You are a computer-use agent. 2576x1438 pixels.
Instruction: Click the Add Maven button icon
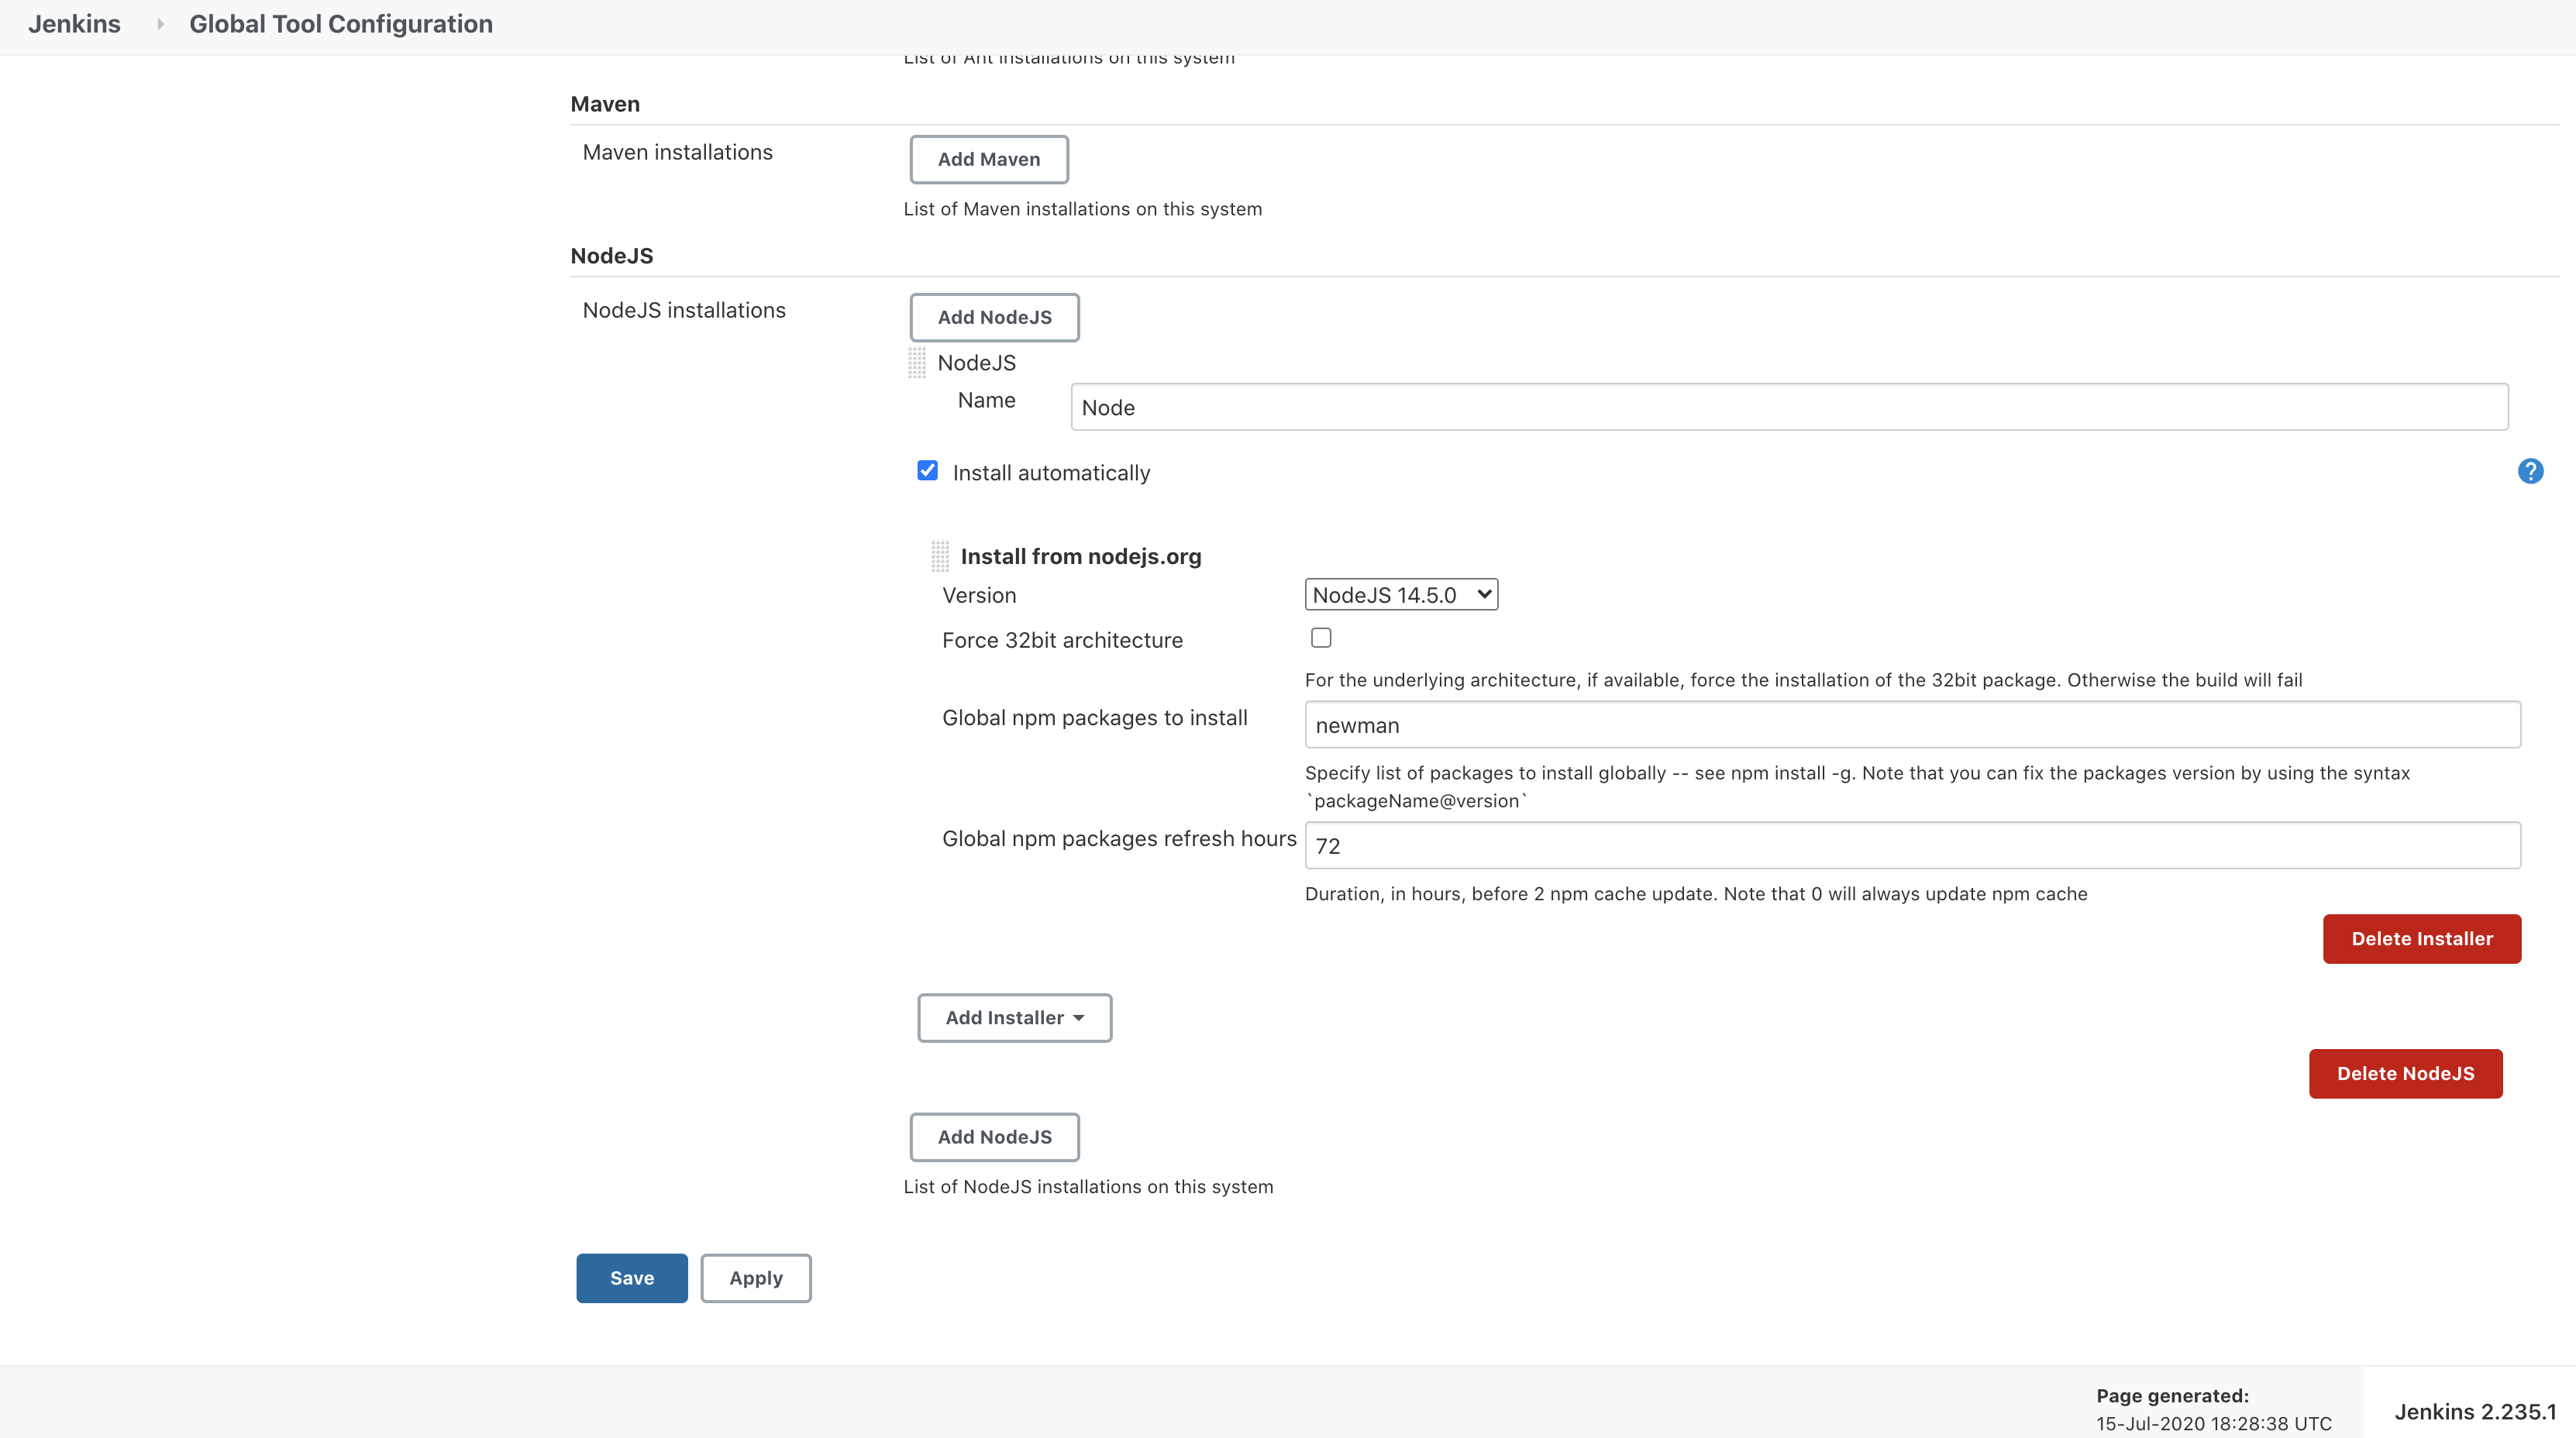click(989, 157)
